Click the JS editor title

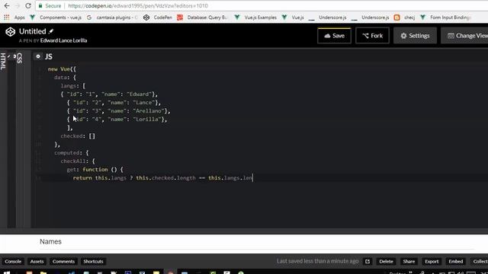tap(49, 56)
